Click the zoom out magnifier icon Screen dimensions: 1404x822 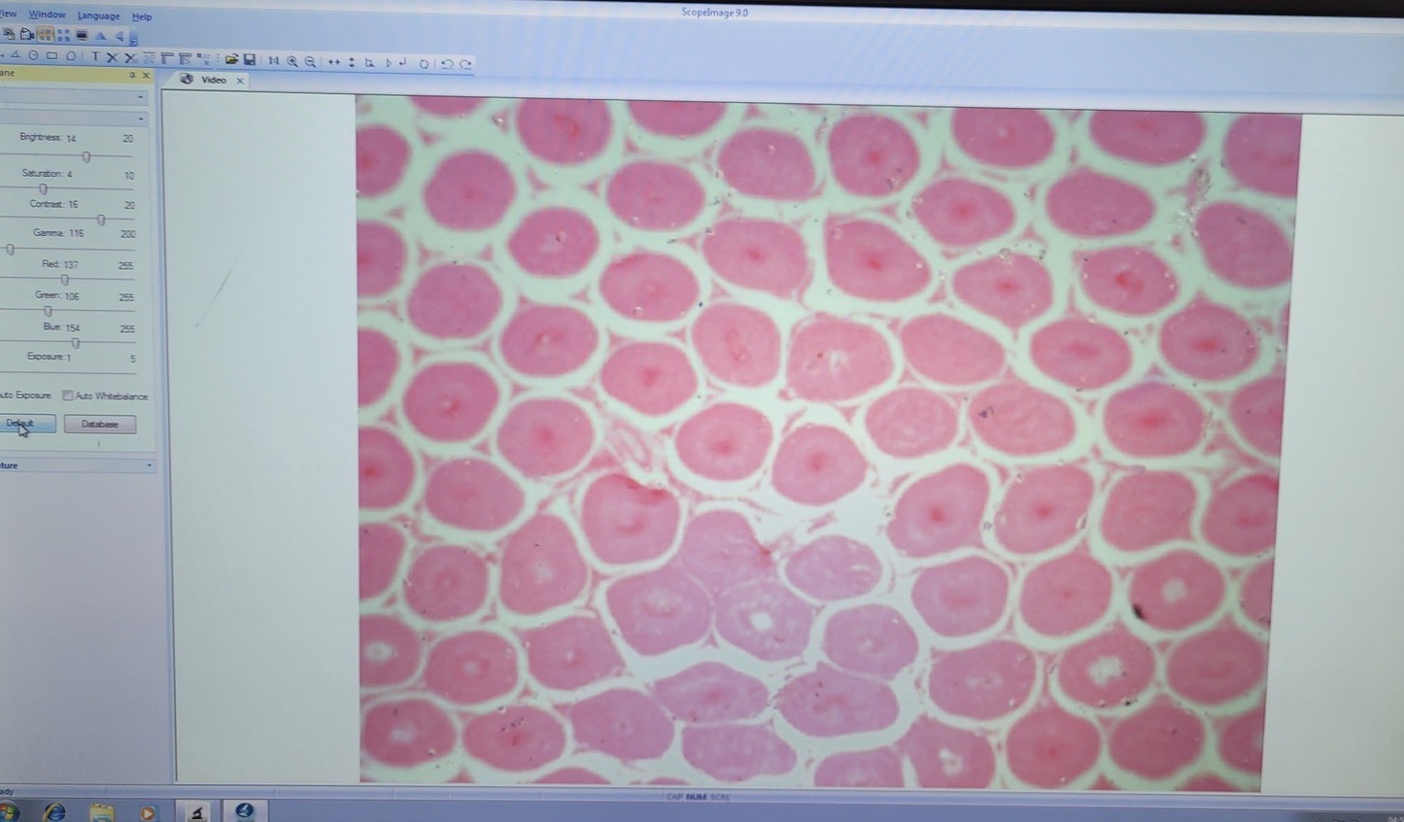(310, 61)
